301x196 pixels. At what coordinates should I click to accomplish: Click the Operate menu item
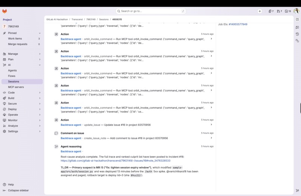click(22, 114)
